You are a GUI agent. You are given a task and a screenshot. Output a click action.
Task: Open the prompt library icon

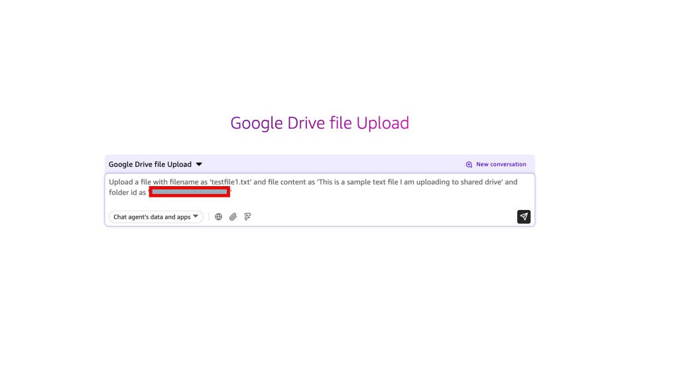pos(248,217)
